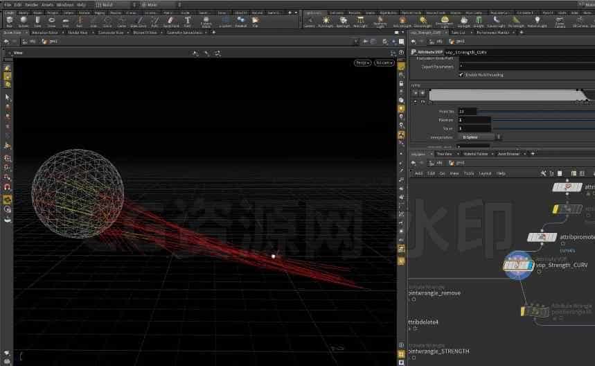Open the Build desktop dropdown
Image resolution: width=595 pixels, height=366 pixels.
point(115,5)
